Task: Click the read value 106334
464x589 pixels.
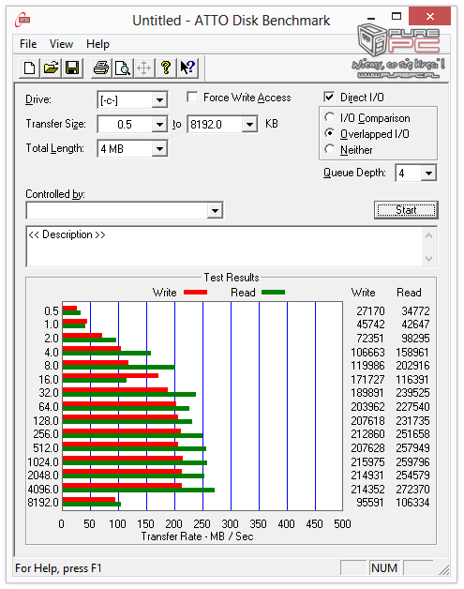Action: click(412, 502)
